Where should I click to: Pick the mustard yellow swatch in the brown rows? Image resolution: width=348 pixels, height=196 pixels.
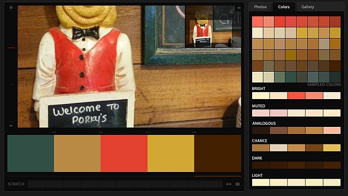[x=291, y=55]
